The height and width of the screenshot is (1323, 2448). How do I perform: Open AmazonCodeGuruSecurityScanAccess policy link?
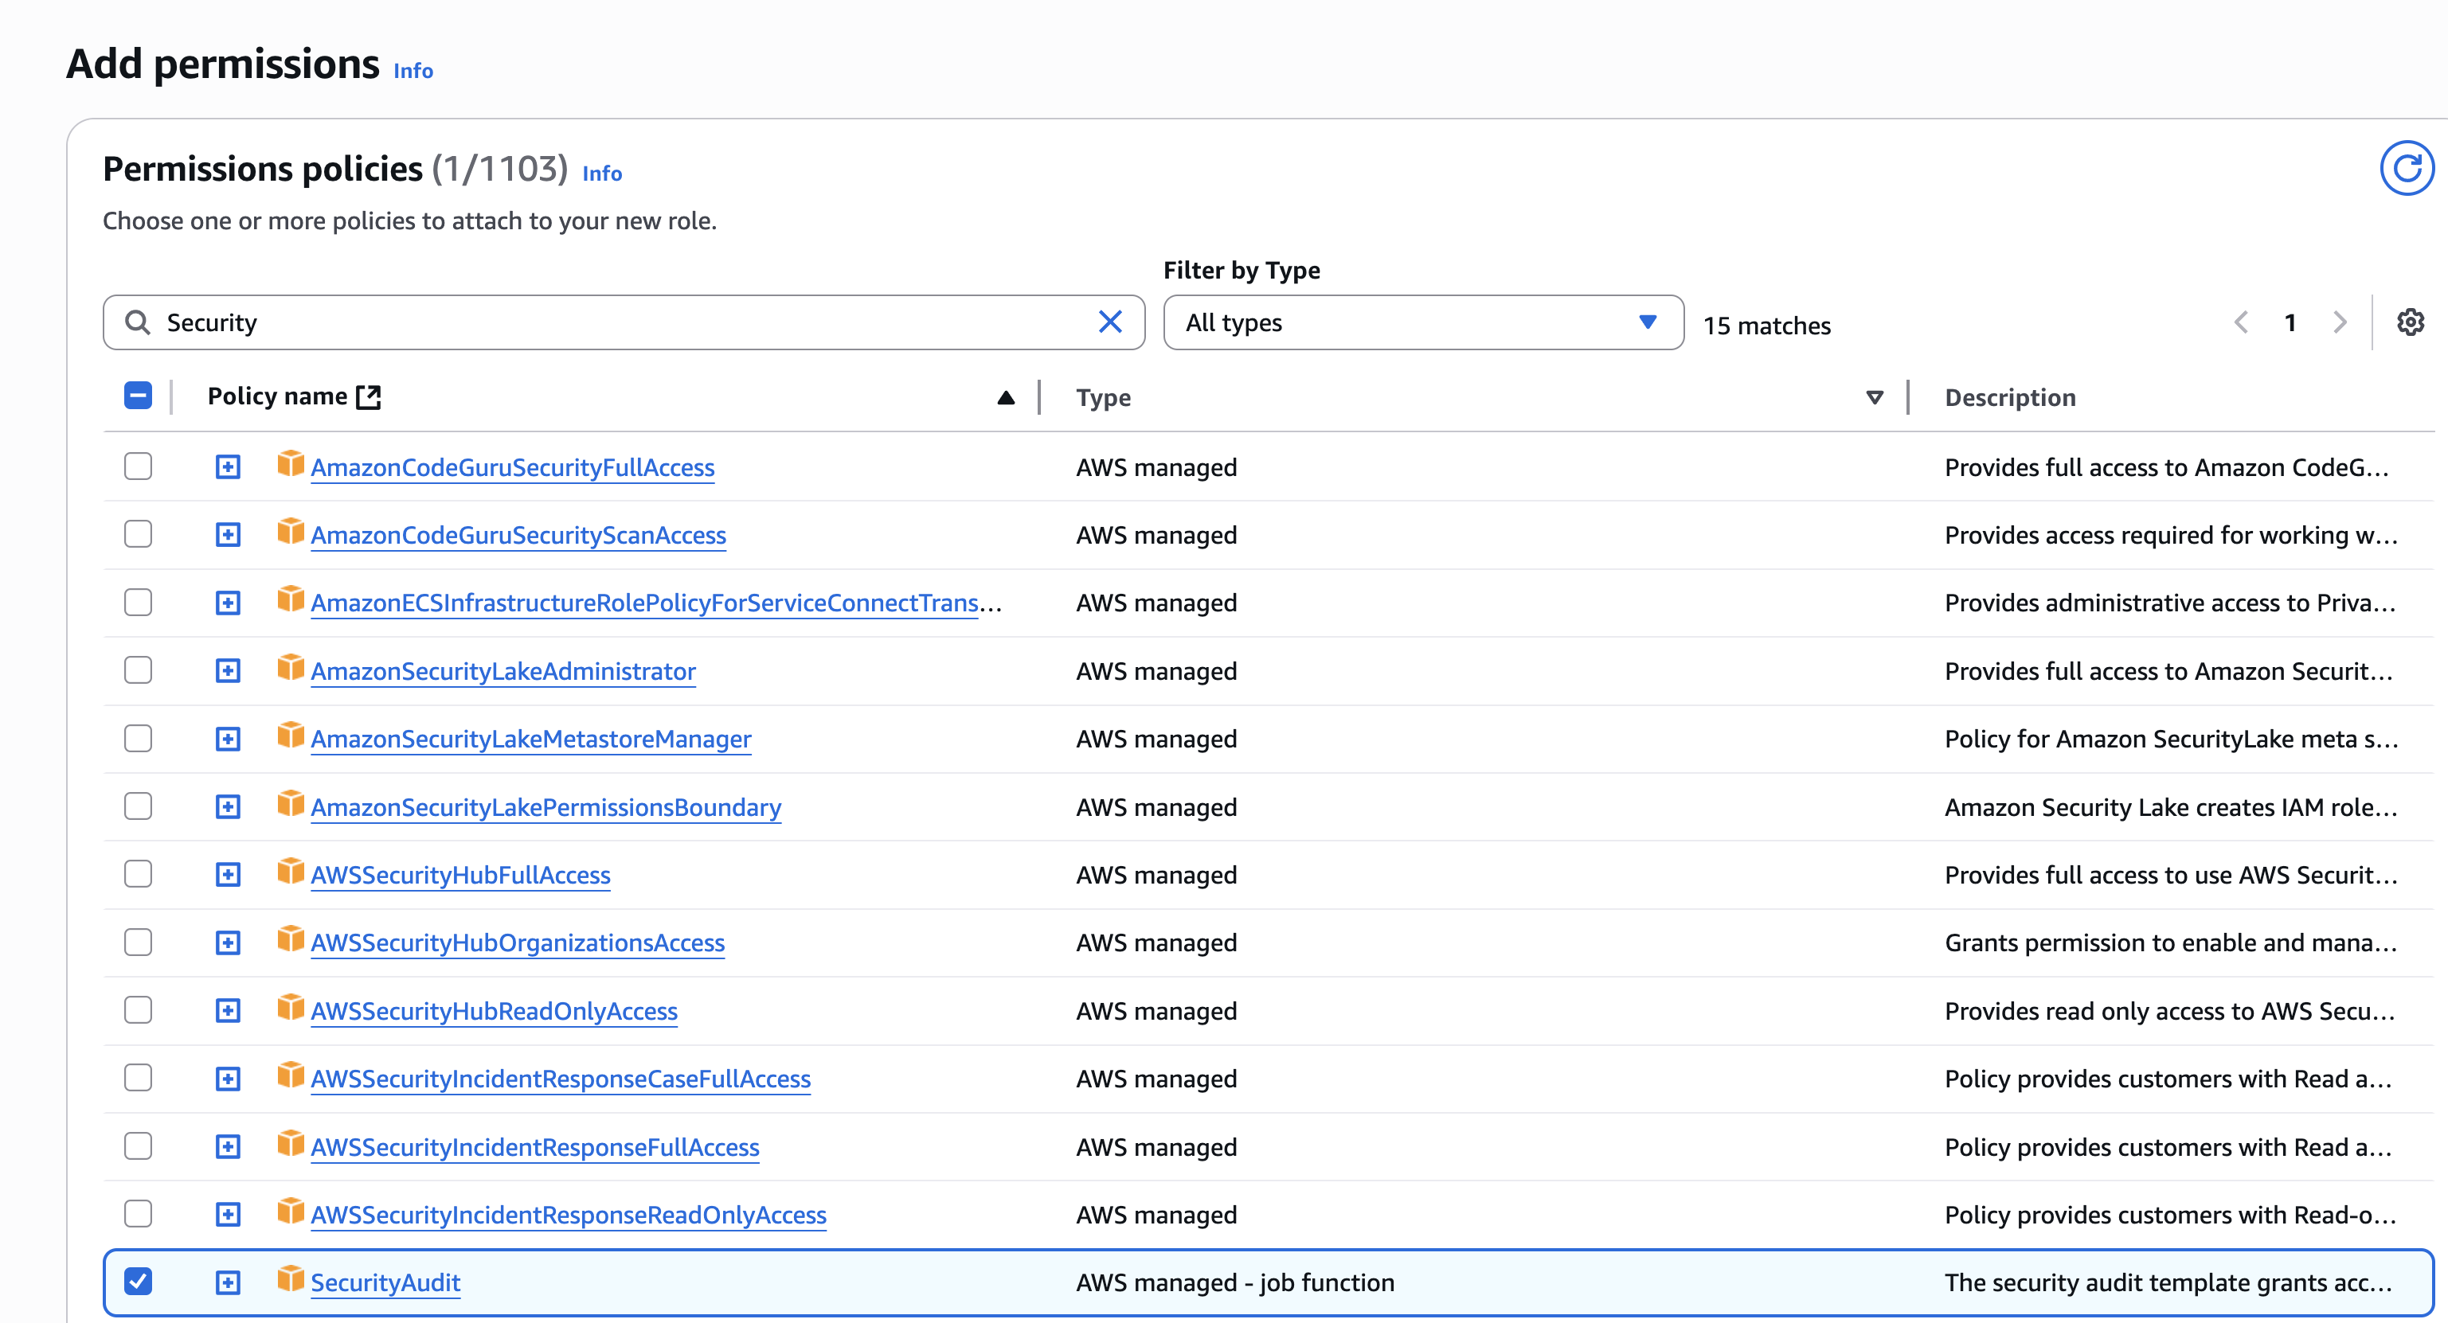tap(518, 536)
